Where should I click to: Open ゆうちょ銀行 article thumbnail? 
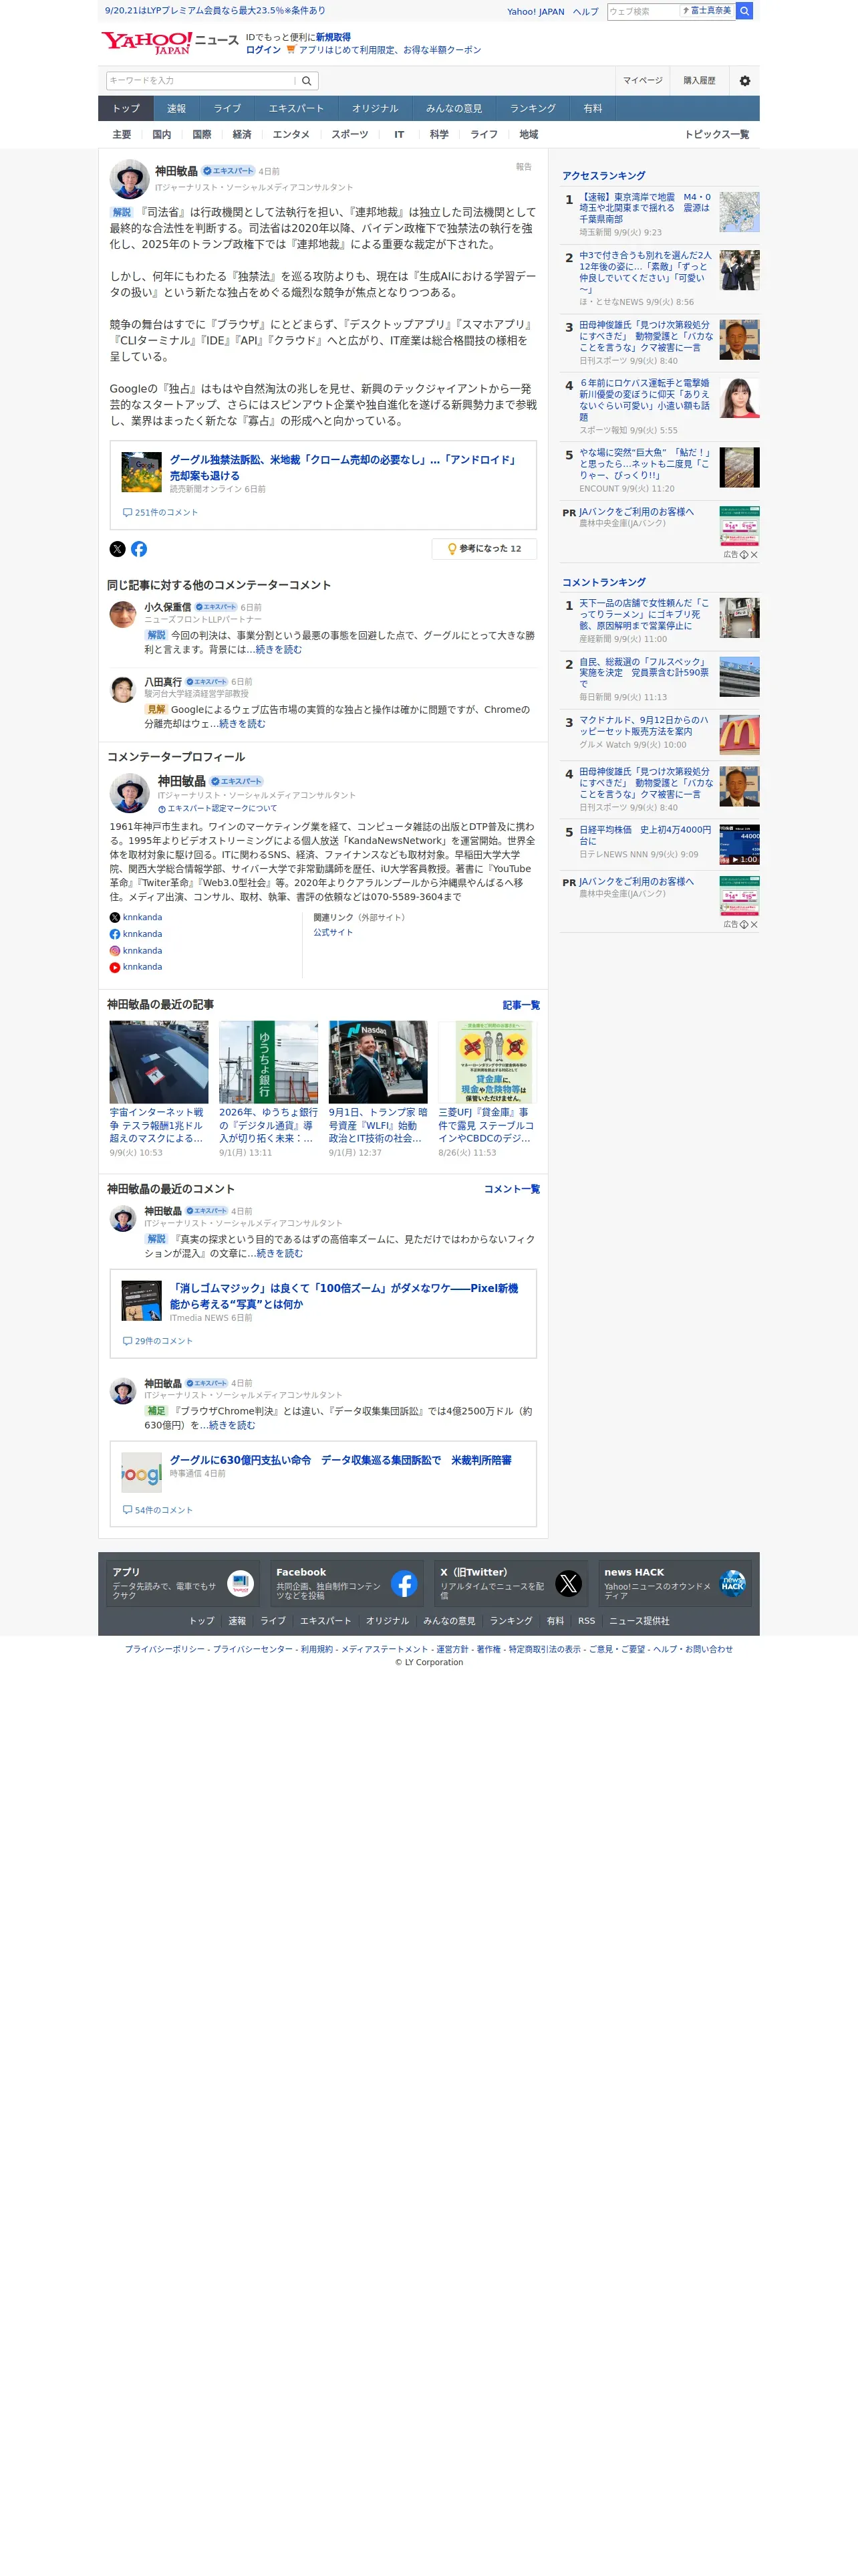coord(269,1062)
